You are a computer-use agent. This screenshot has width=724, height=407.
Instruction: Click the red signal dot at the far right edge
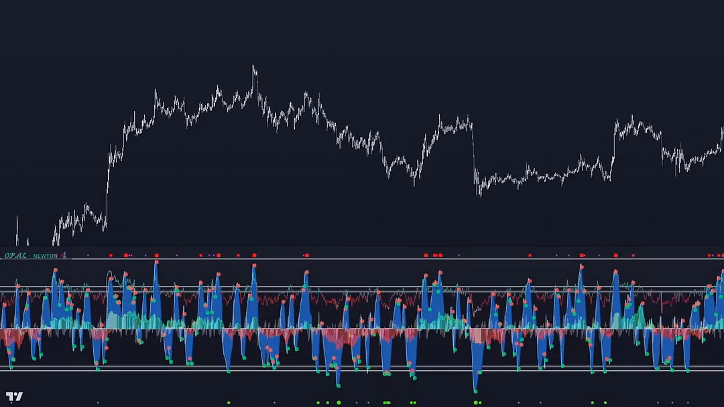[x=721, y=255]
